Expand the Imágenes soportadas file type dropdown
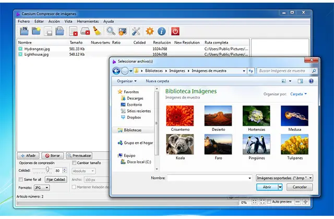Viewport: 334px width, 219px height. (284, 178)
